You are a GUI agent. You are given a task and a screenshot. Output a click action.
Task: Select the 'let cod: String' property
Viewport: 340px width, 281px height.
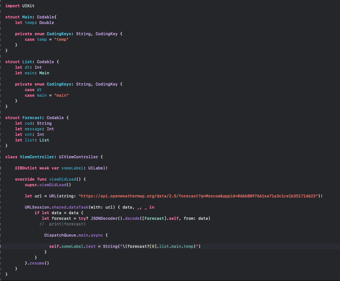click(x=33, y=123)
